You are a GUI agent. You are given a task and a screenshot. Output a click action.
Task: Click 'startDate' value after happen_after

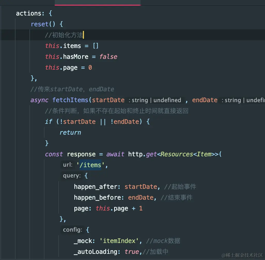click(141, 186)
